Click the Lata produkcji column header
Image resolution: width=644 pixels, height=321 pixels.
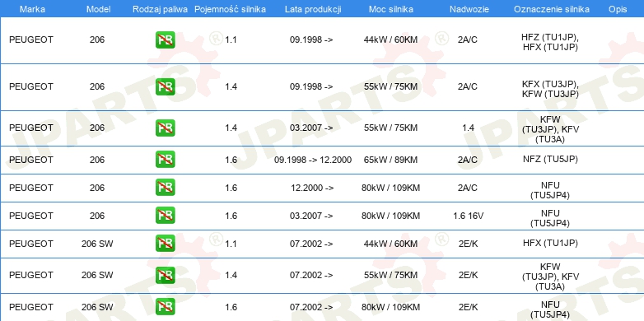pos(313,9)
